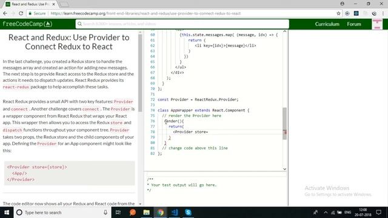388x218 pixels.
Task: Open the user avatar in the navbar
Action: 377,24
